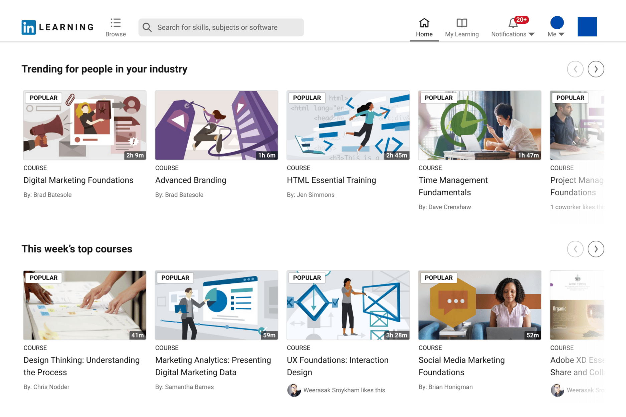Viewport: 626px width, 417px height.
Task: Click the search magnifier icon
Action: coord(147,27)
